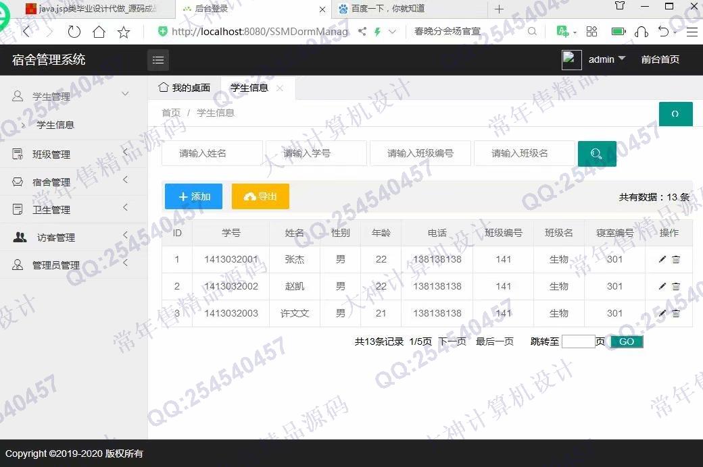Screen dimensions: 703x467
Task: Click the blue 添加 button
Action: tap(193, 196)
